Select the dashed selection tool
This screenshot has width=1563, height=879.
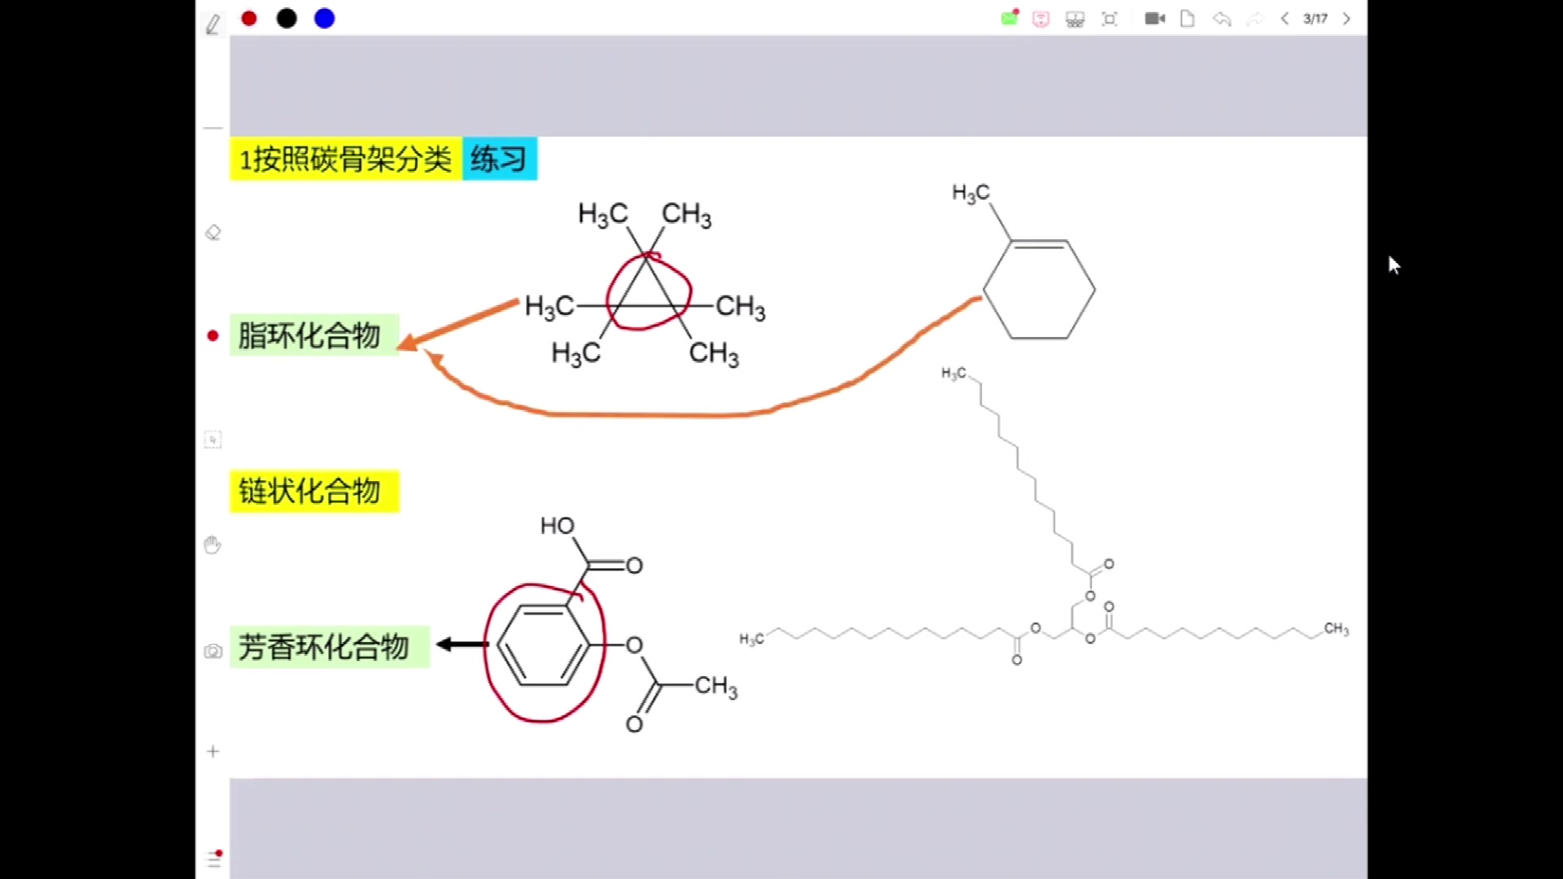pyautogui.click(x=213, y=440)
